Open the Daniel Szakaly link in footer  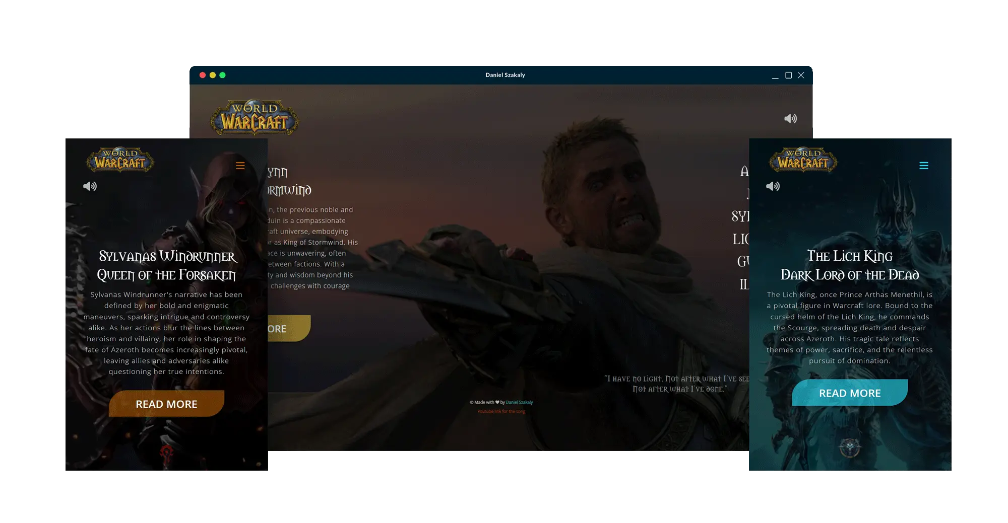click(519, 402)
